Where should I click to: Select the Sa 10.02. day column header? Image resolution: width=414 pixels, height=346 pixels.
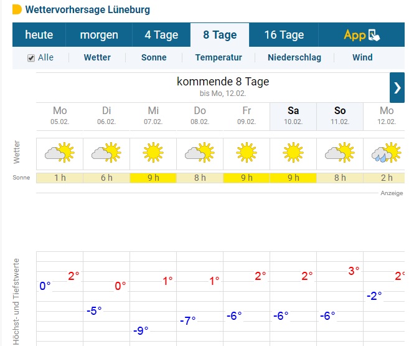point(293,117)
